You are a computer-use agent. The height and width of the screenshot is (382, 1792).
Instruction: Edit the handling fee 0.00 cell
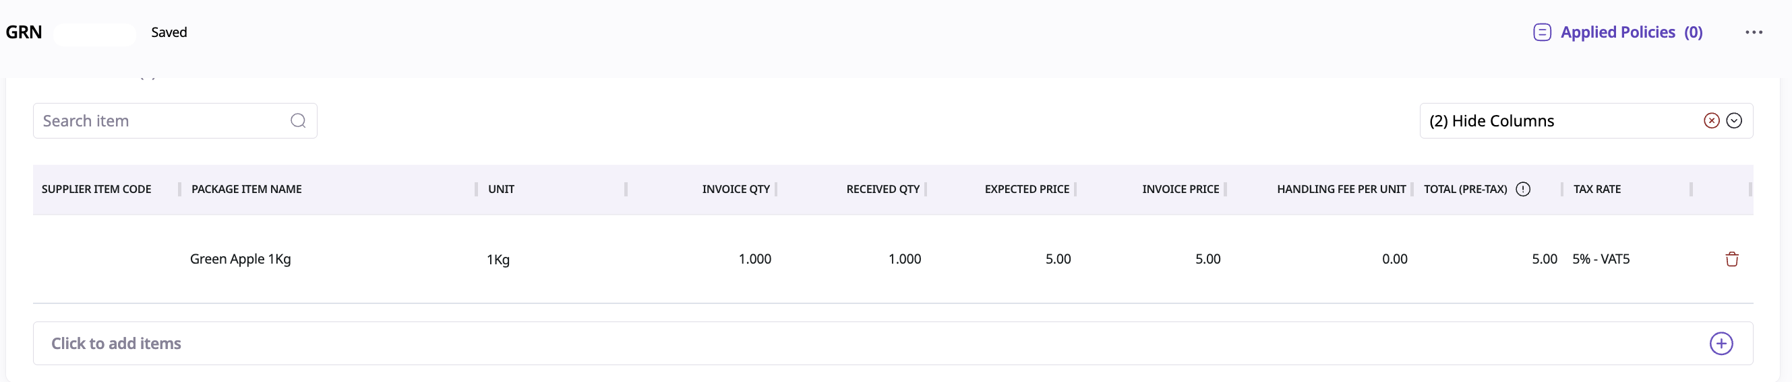pyautogui.click(x=1394, y=259)
